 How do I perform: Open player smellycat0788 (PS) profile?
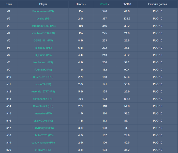tap(43, 33)
